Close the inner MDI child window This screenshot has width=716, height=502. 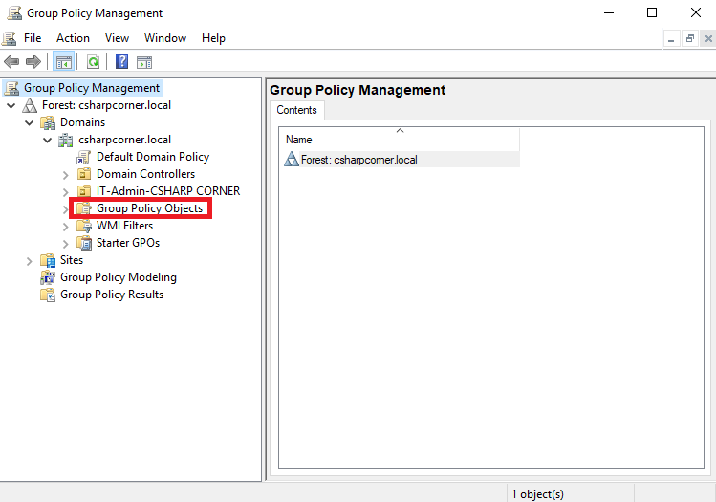pos(708,39)
